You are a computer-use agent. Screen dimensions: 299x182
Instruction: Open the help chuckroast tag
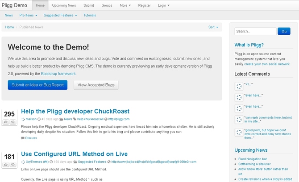(x=88, y=119)
